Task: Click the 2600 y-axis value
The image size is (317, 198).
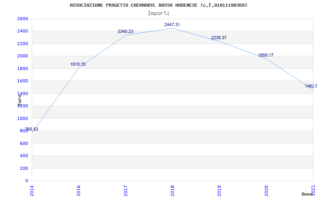Action: (x=23, y=19)
